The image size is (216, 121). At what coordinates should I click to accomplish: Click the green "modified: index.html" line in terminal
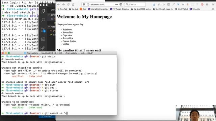[x=27, y=108]
